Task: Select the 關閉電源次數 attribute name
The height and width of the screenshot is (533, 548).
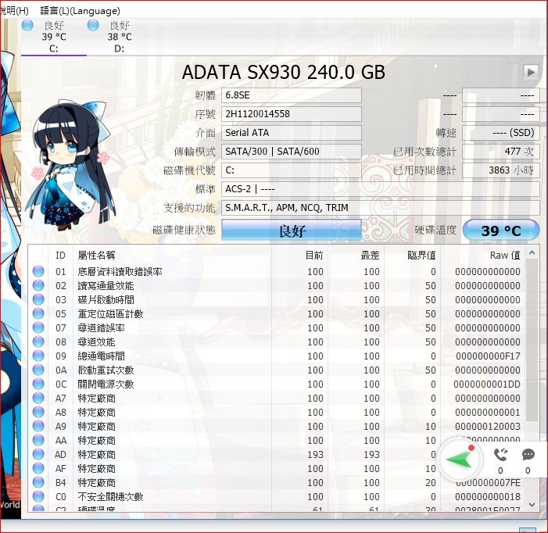Action: tap(106, 385)
